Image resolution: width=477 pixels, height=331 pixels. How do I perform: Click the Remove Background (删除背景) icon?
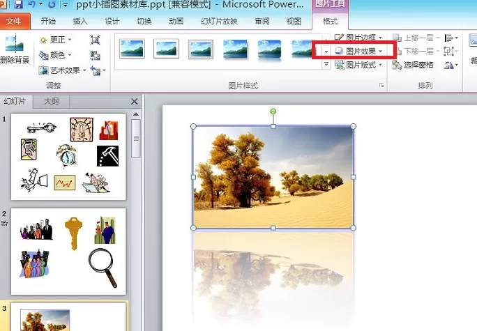pyautogui.click(x=15, y=49)
